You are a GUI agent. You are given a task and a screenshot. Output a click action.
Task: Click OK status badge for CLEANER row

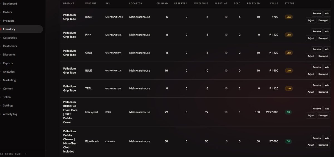[x=288, y=141]
